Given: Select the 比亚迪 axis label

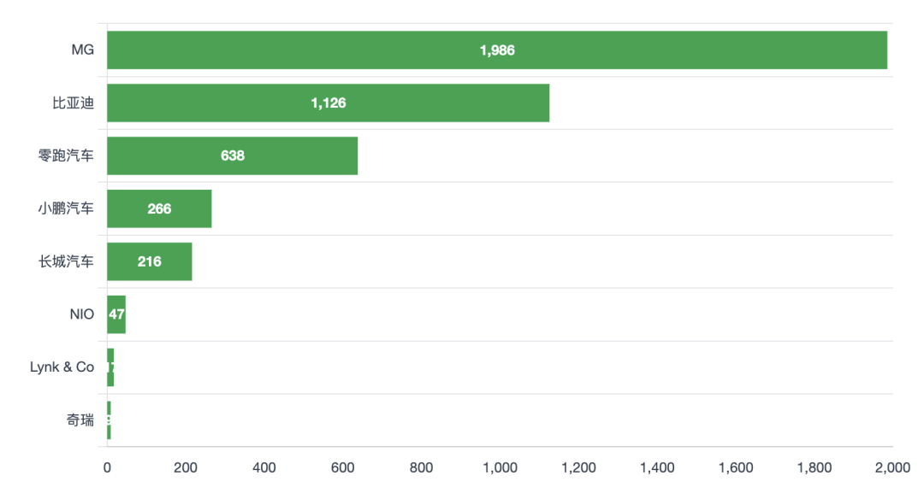Looking at the screenshot, I should (x=73, y=103).
